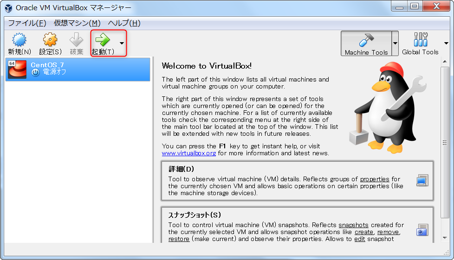
Task: Click the 詳細(D) heading
Action: pos(181,169)
